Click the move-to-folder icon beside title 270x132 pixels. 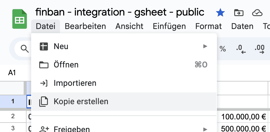point(239,13)
